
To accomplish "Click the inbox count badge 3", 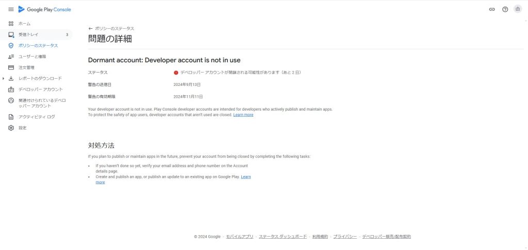I will coord(67,34).
